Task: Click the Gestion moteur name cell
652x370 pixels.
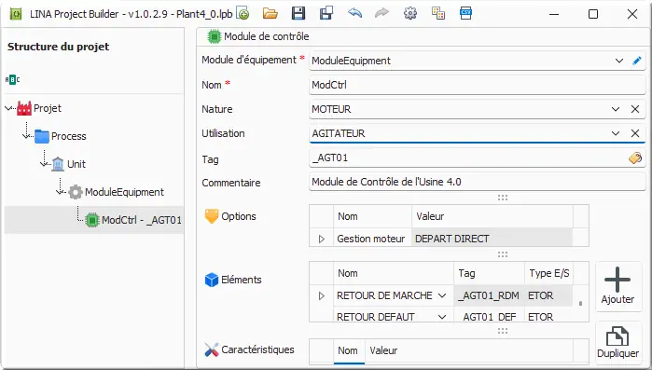Action: (372, 239)
